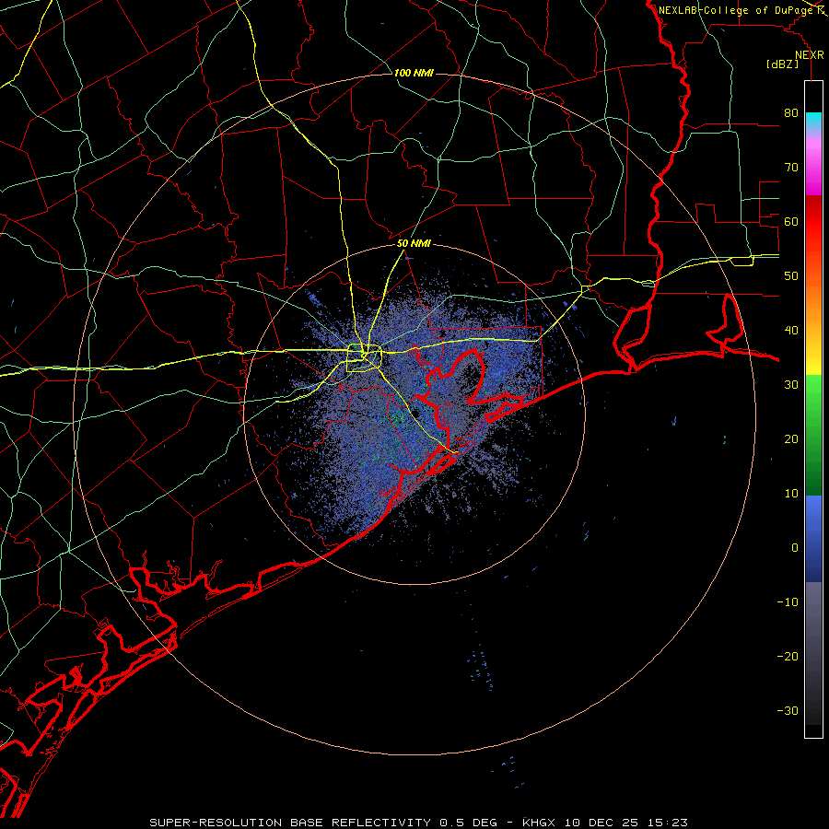Click the 0 dBZ scale value
This screenshot has width=829, height=829.
click(795, 548)
